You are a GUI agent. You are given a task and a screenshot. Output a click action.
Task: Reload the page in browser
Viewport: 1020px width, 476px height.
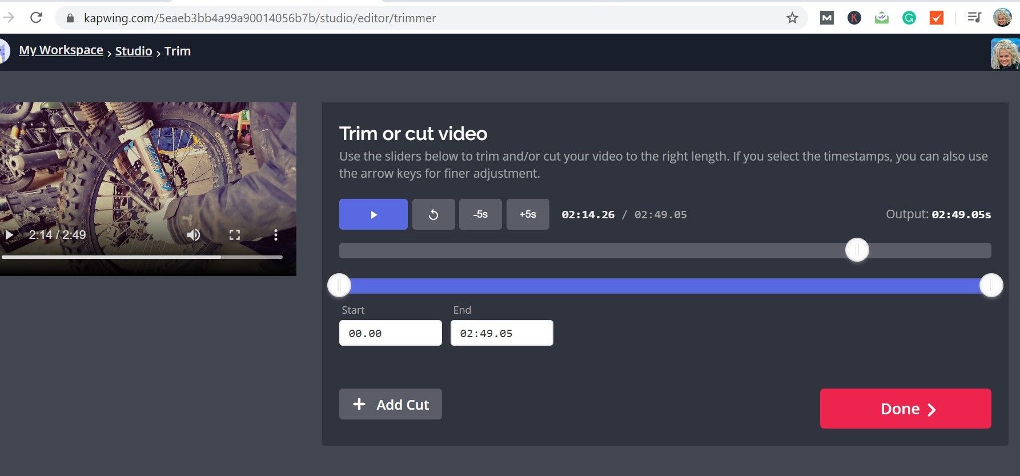(x=36, y=18)
